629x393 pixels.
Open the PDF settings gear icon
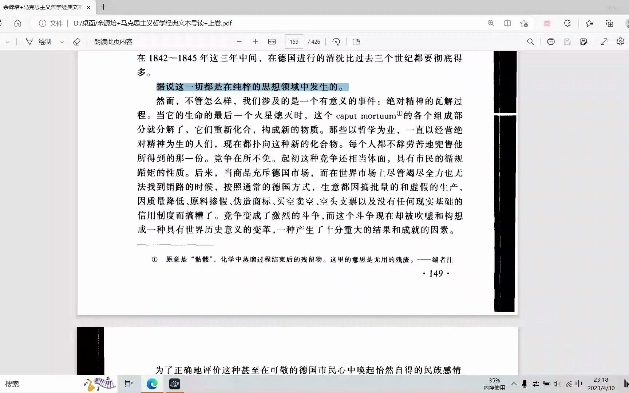pyautogui.click(x=621, y=41)
